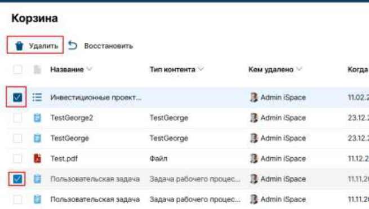The width and height of the screenshot is (369, 209).
Task: Click the Удалить button
Action: coord(35,45)
